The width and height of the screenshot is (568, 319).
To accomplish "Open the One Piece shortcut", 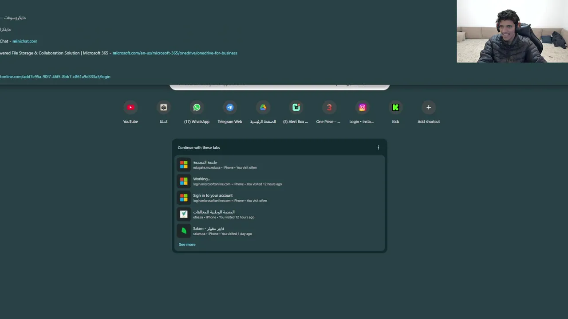I will 329,113.
